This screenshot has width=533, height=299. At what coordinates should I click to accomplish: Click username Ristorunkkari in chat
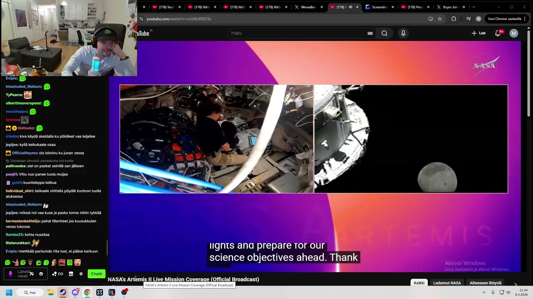[x=17, y=243]
